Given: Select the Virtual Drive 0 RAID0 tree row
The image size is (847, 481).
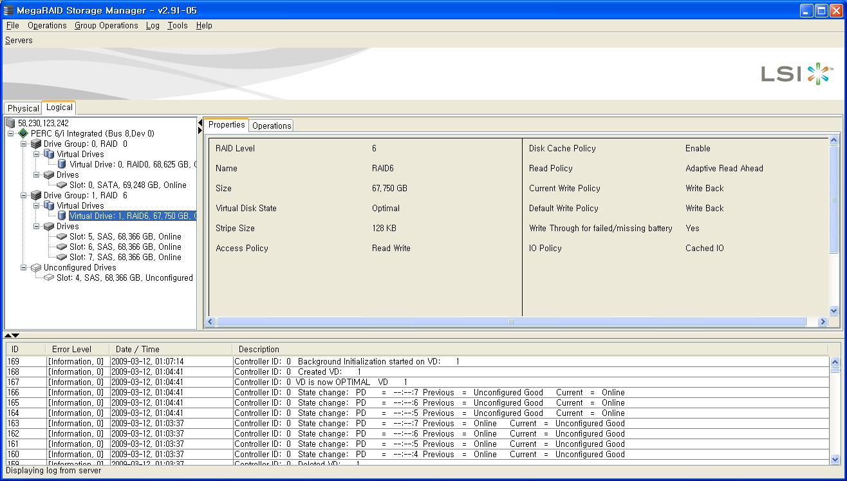Looking at the screenshot, I should [x=133, y=164].
